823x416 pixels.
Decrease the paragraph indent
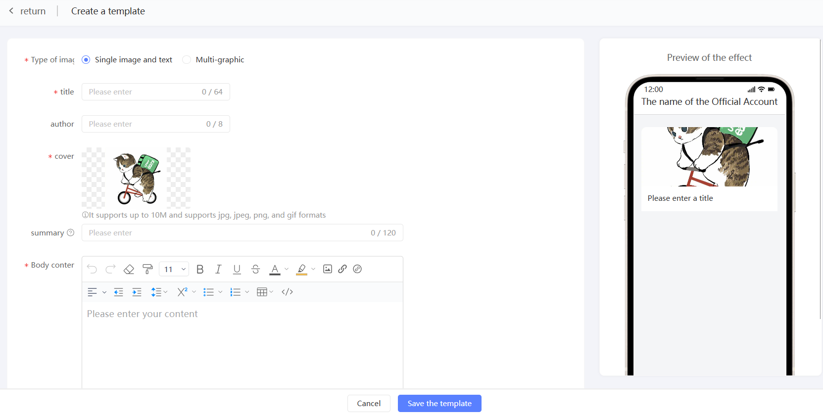point(118,292)
